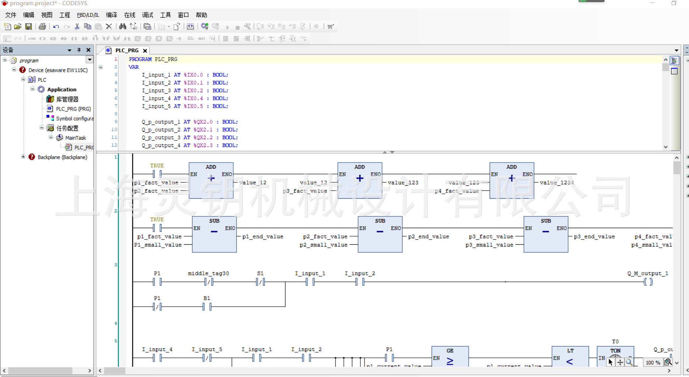This screenshot has height=377, width=689.
Task: Open the 编译 menu
Action: (112, 15)
